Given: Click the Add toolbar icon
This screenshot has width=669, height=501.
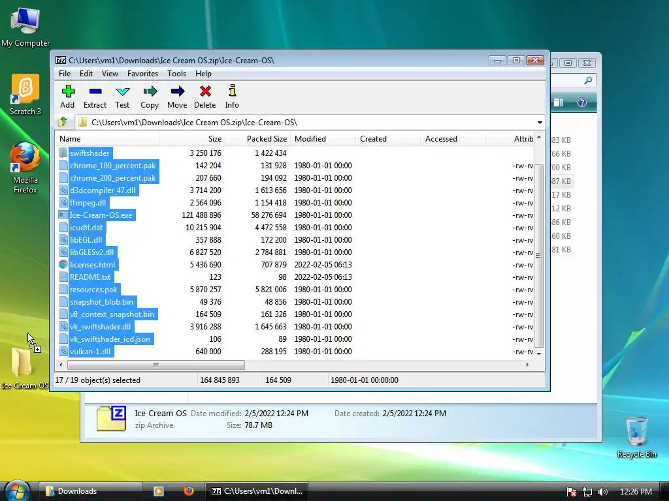Looking at the screenshot, I should (67, 97).
